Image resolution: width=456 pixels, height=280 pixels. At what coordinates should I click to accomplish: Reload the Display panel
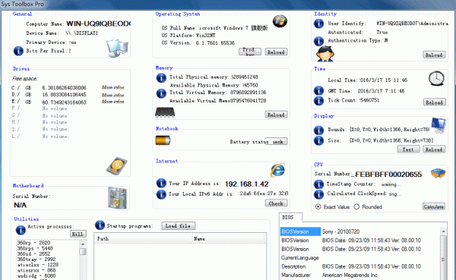(x=434, y=149)
